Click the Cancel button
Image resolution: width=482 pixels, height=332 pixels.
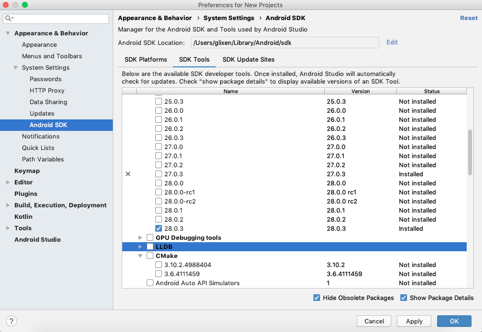[x=374, y=321]
